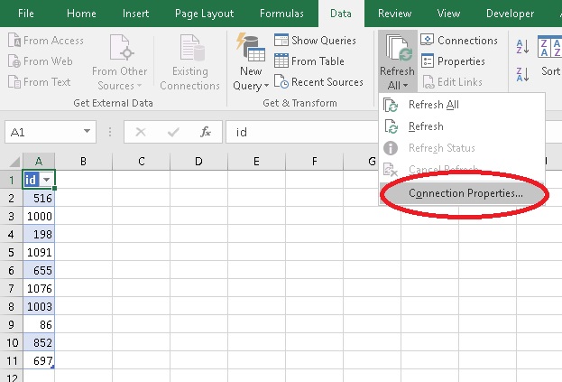Image resolution: width=562 pixels, height=382 pixels.
Task: Expand the Name Box dropdown arrow
Action: [x=87, y=132]
